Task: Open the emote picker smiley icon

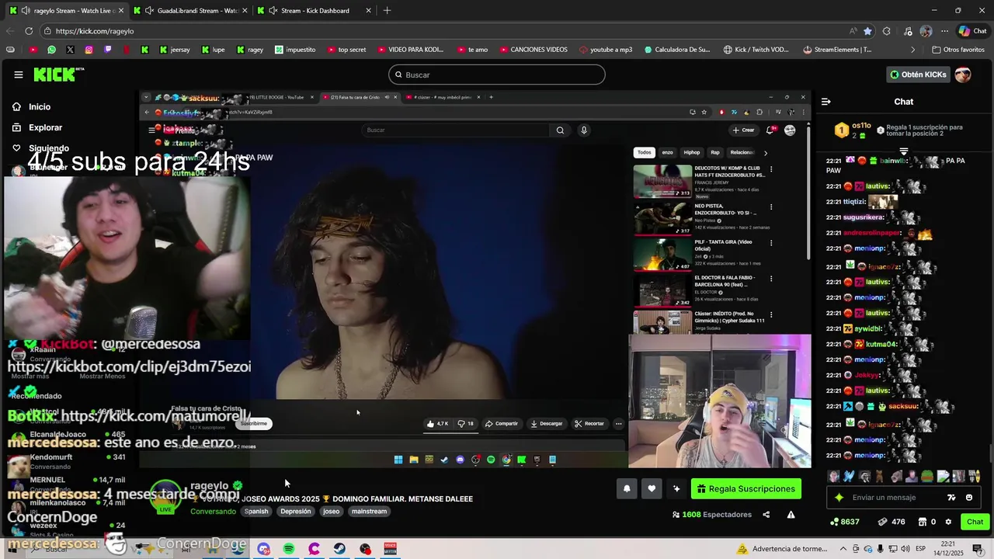Action: (x=969, y=498)
